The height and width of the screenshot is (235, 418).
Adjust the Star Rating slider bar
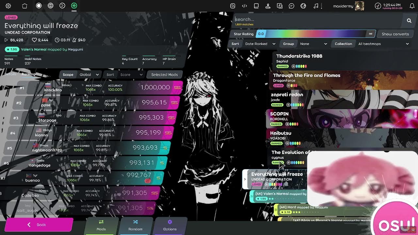tap(315, 34)
